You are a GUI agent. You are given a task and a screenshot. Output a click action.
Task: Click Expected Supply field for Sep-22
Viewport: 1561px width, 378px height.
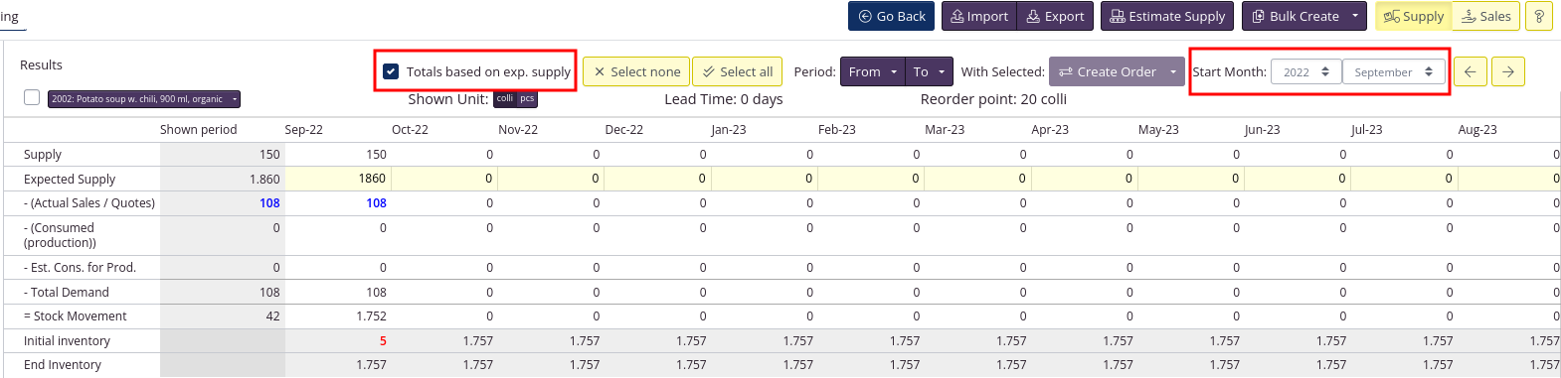click(x=338, y=179)
